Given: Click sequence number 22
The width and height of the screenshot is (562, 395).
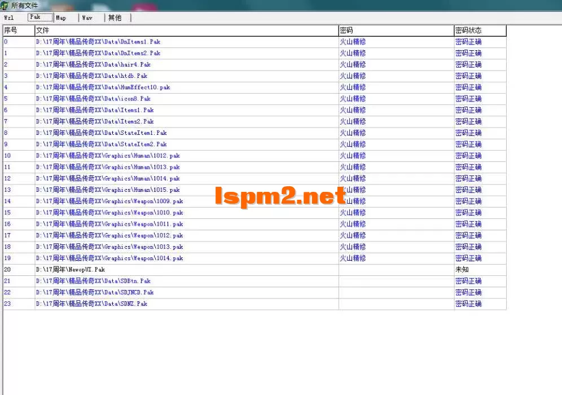Looking at the screenshot, I should (7, 292).
